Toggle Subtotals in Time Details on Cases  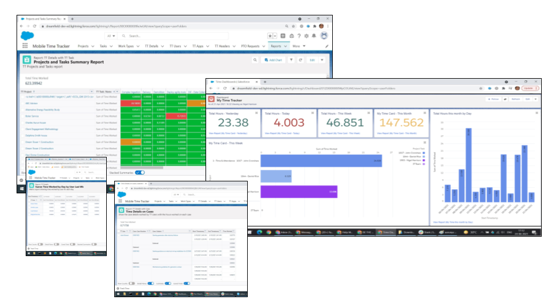(168, 283)
